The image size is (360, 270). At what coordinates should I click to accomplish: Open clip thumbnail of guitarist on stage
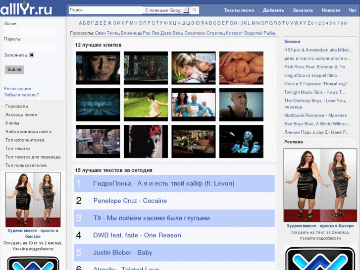point(146,68)
